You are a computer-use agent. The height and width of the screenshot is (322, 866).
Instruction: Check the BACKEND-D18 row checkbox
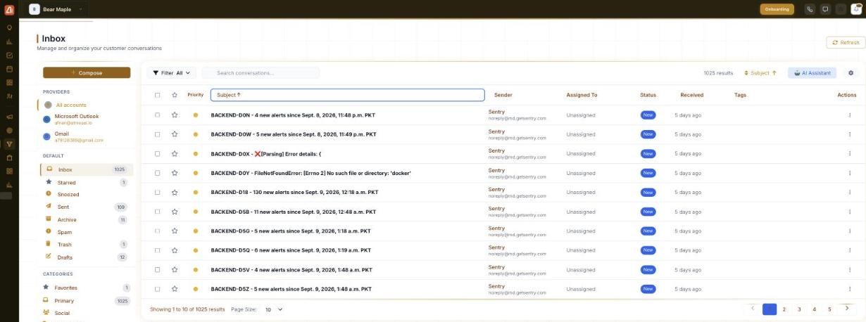(157, 192)
